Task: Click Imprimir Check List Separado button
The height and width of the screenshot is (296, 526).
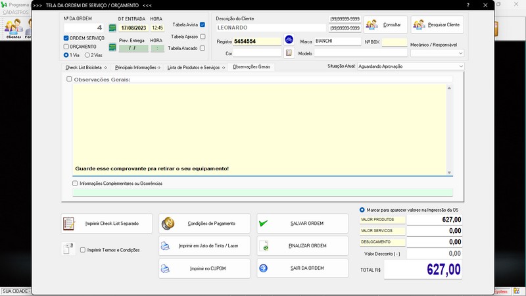Action: tap(107, 224)
